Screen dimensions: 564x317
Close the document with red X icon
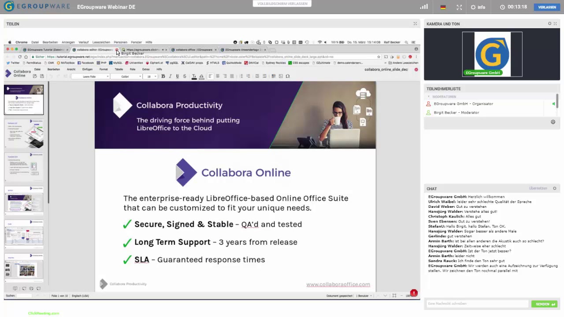tap(416, 70)
